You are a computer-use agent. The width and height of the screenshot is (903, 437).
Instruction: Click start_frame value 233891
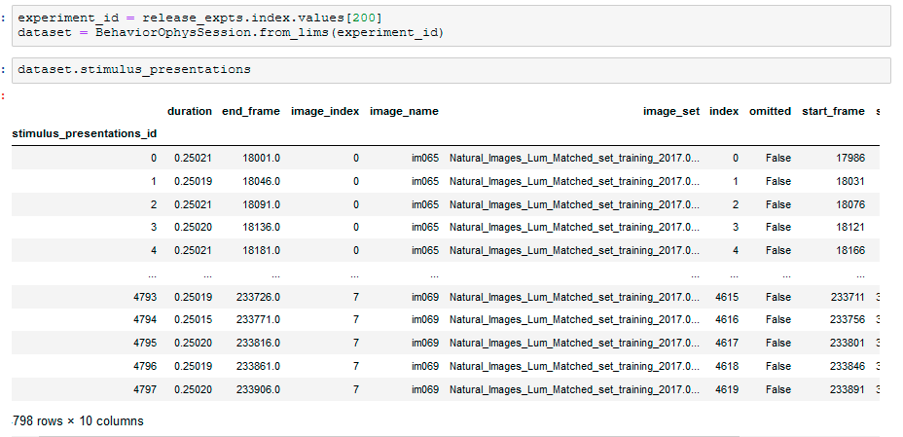848,389
